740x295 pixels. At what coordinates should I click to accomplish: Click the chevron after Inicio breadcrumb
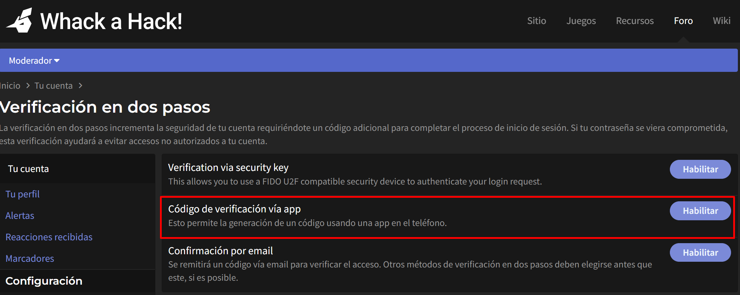28,86
